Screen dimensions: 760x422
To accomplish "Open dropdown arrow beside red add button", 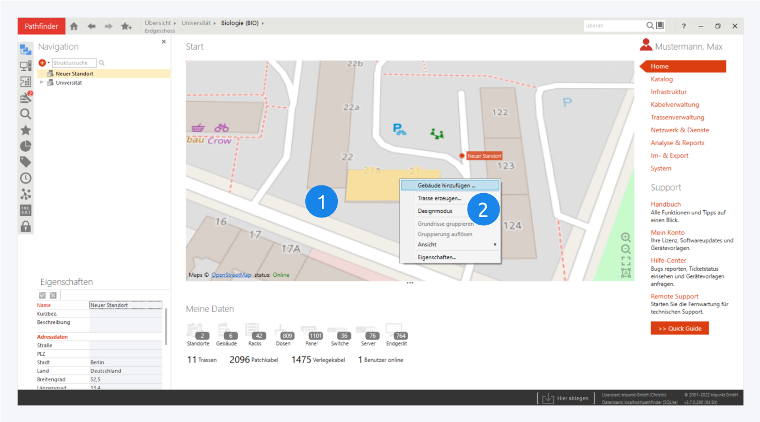I will tap(49, 63).
